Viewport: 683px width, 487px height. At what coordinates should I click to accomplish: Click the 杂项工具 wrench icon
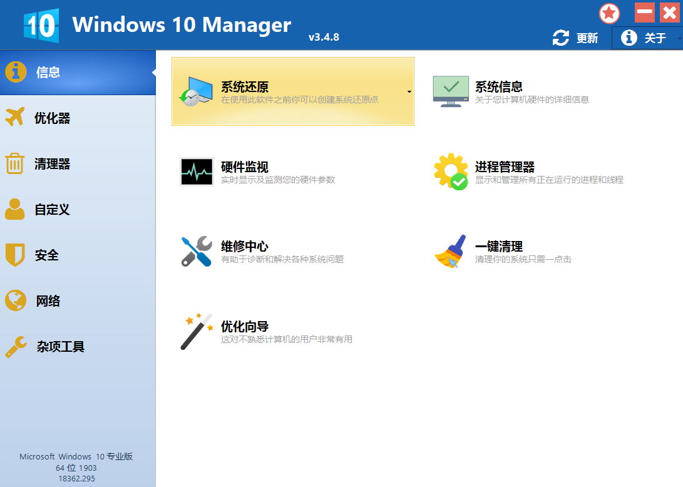pos(16,347)
